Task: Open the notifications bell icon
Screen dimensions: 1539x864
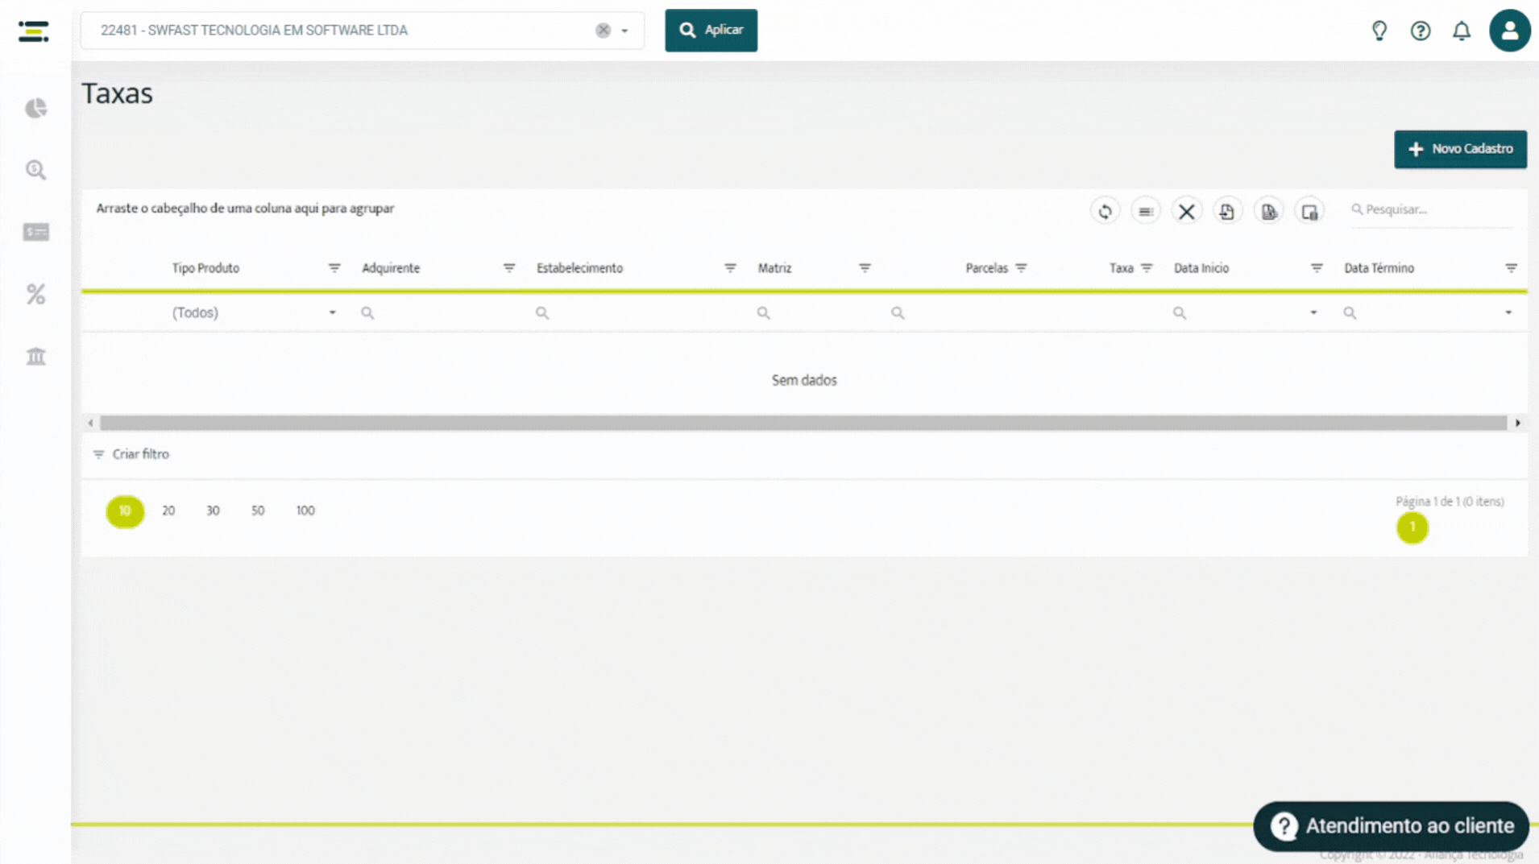Action: [x=1461, y=31]
